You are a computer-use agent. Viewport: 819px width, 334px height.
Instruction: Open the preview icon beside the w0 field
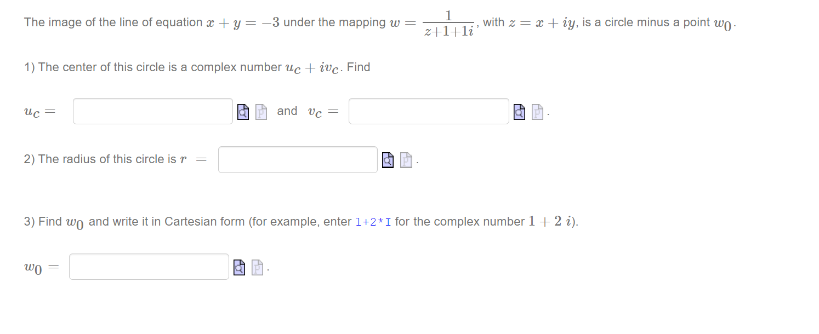[238, 267]
